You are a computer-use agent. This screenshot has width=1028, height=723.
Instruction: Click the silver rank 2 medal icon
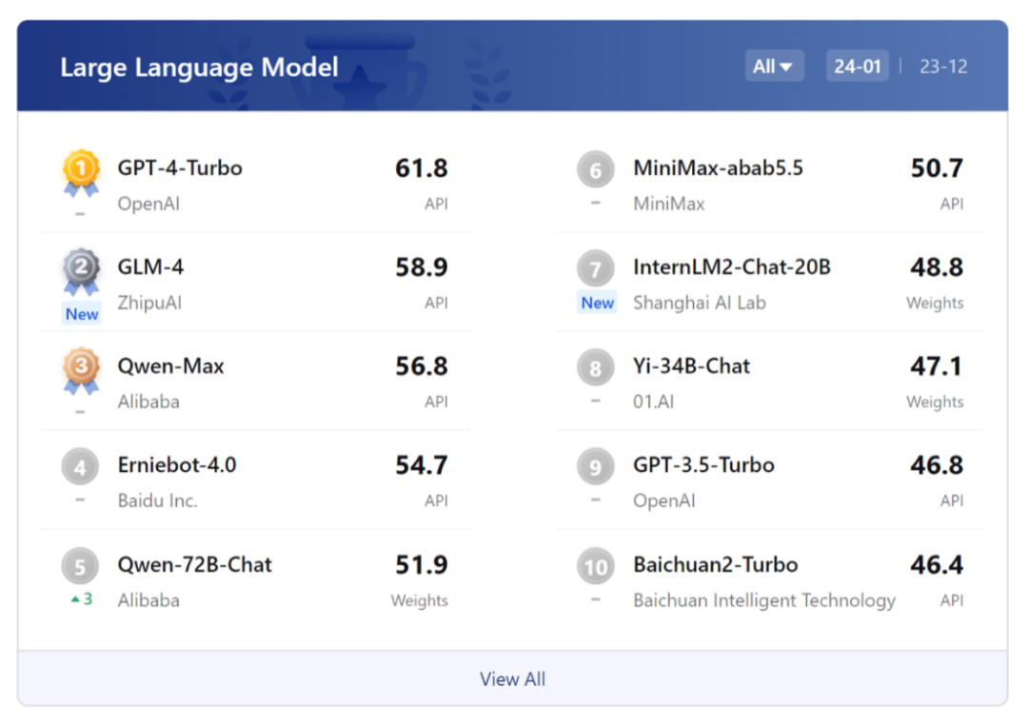(x=81, y=270)
